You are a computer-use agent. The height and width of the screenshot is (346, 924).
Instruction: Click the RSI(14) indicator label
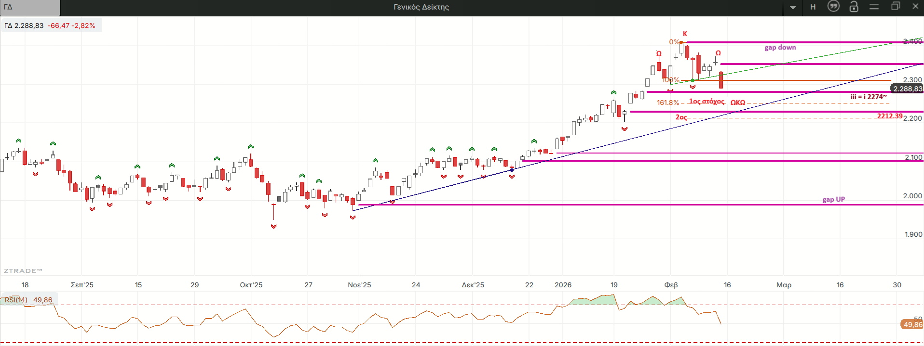(x=16, y=300)
